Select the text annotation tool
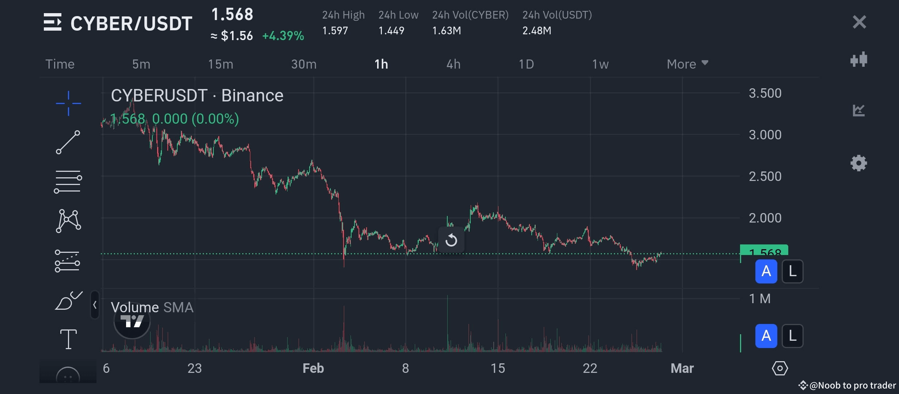899x394 pixels. (68, 339)
